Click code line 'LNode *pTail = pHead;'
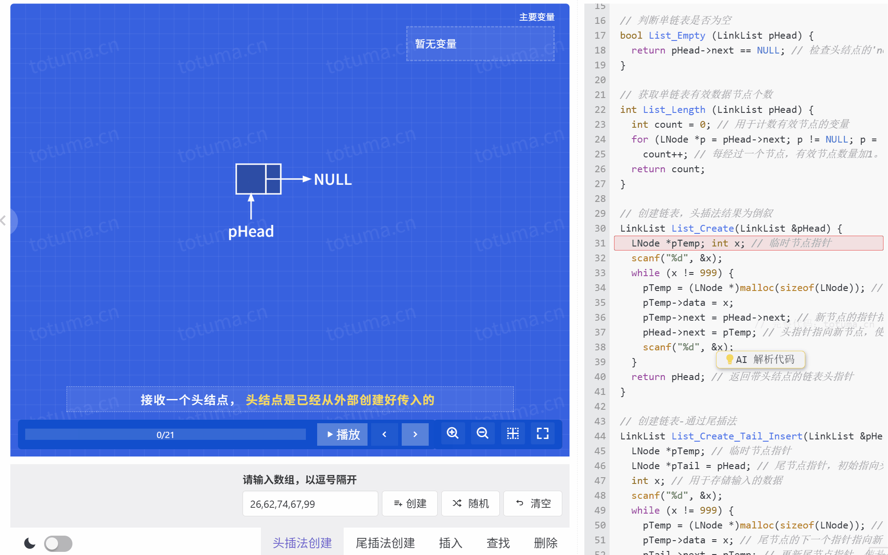 (x=691, y=466)
